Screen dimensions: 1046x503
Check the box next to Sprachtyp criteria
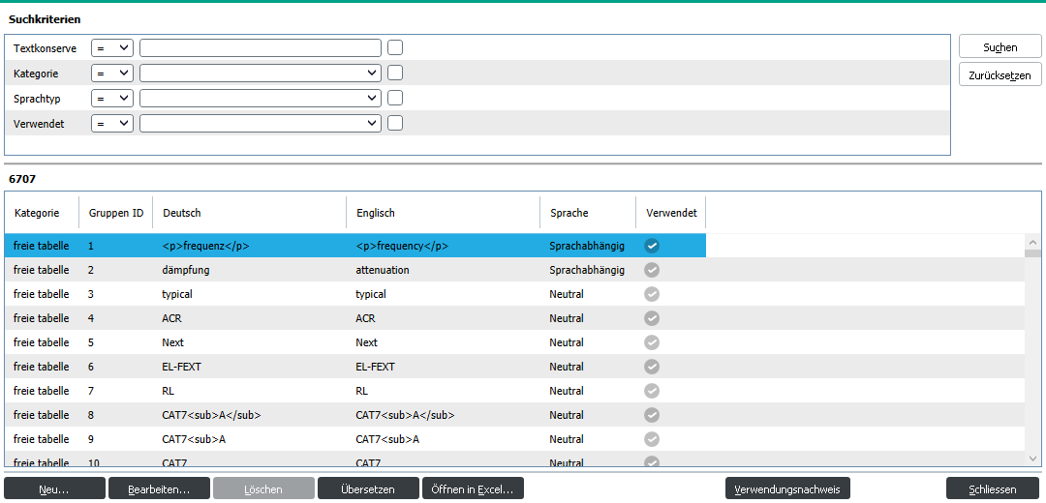(x=395, y=98)
